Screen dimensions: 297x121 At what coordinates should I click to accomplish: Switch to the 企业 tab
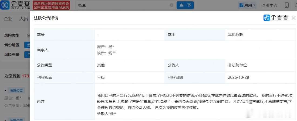pyautogui.click(x=8, y=19)
